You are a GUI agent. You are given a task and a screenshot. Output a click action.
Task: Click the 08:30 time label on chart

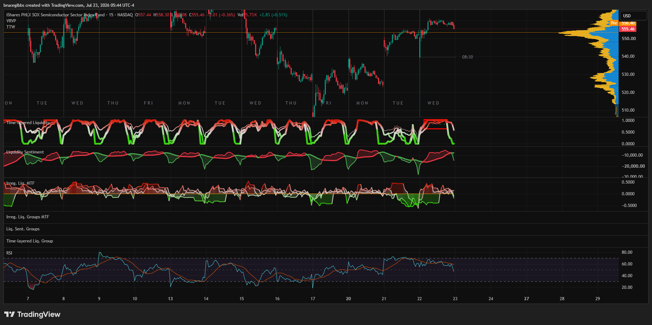467,57
